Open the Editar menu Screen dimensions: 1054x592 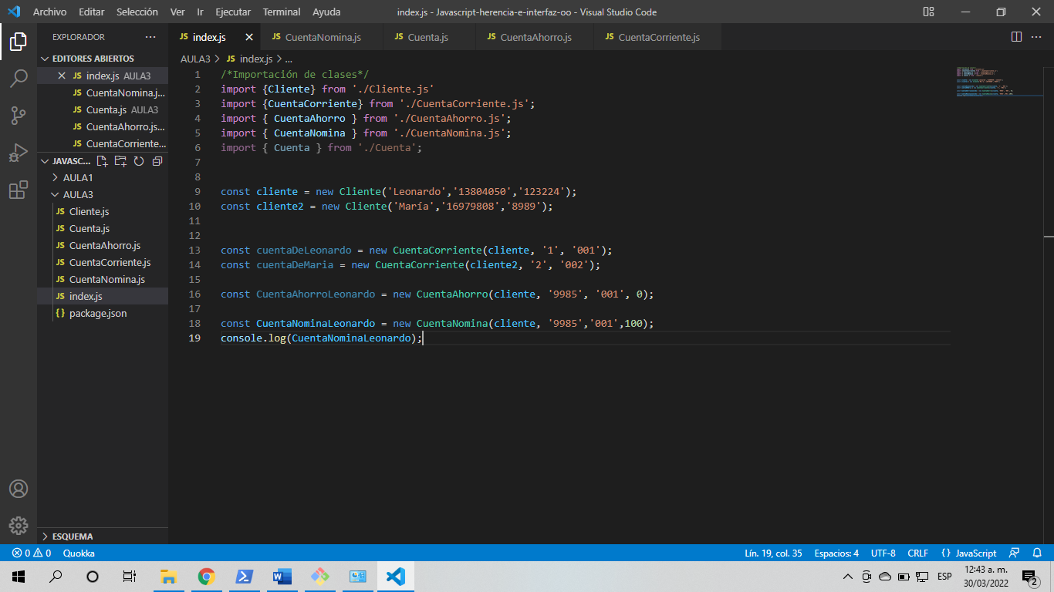91,12
